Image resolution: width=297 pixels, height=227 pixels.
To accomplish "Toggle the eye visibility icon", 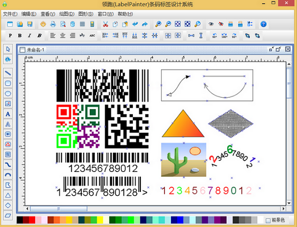I will pyautogui.click(x=211, y=24).
